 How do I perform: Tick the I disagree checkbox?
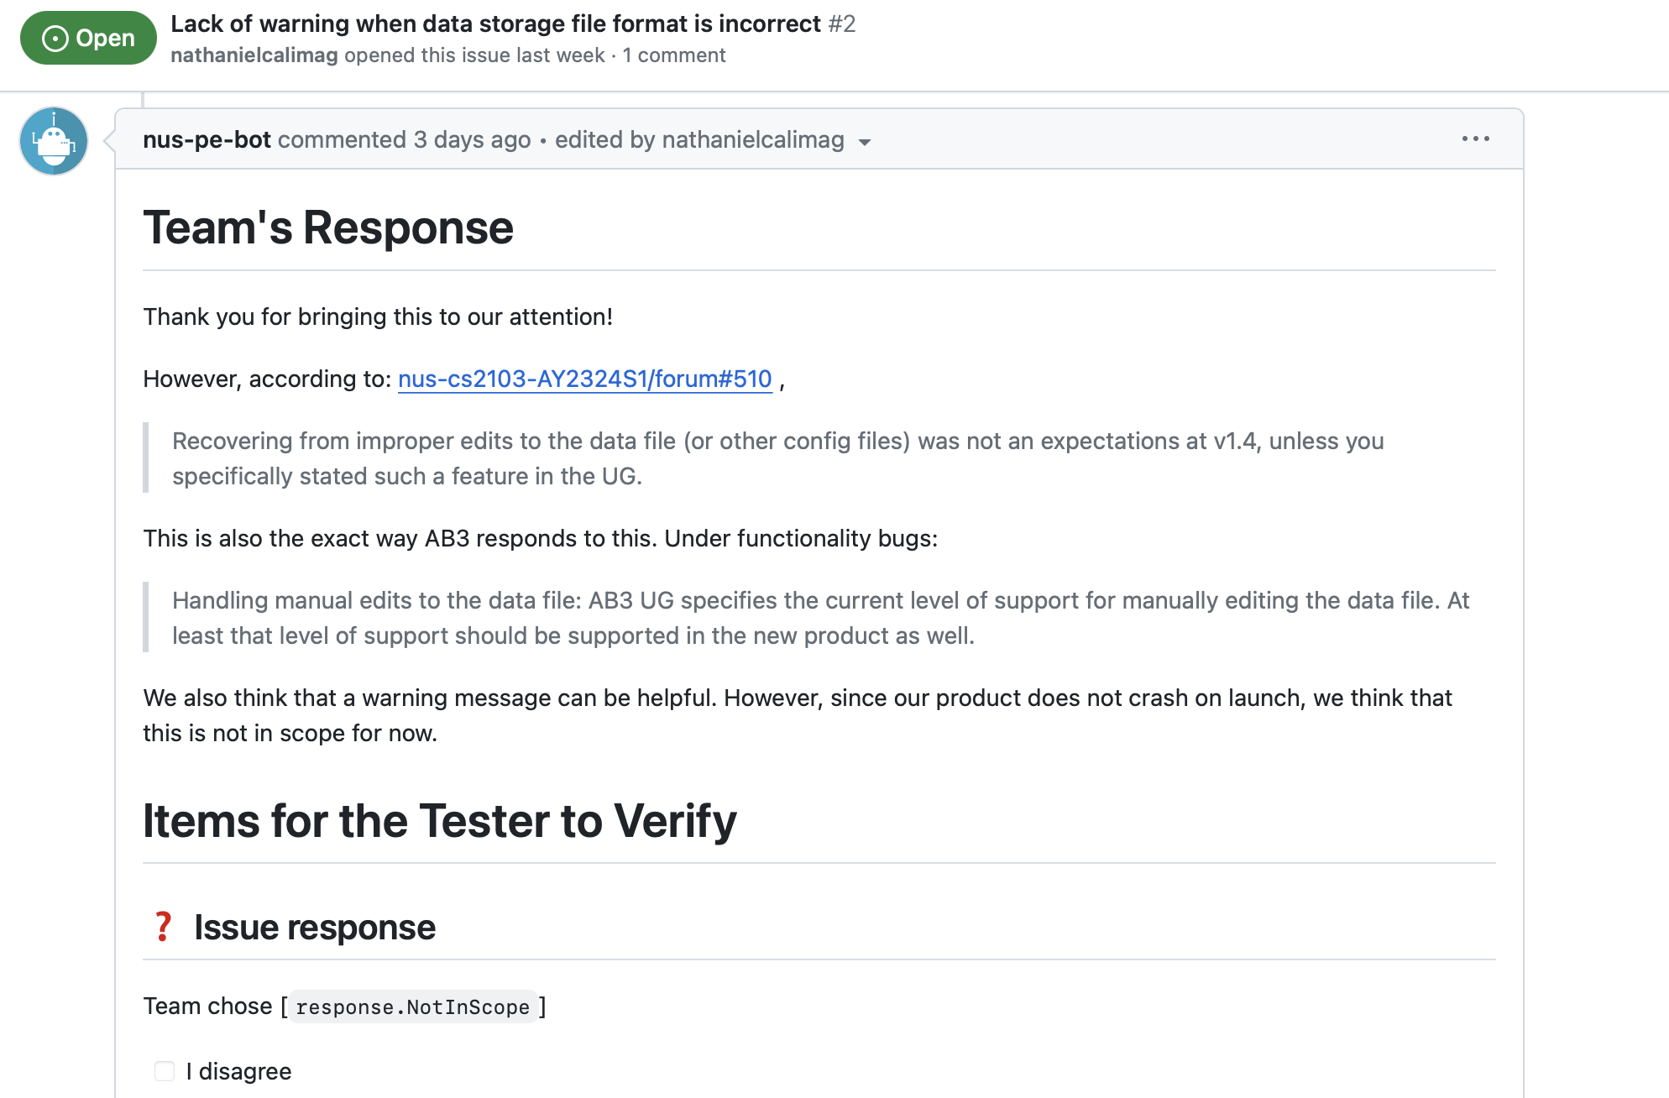coord(165,1071)
